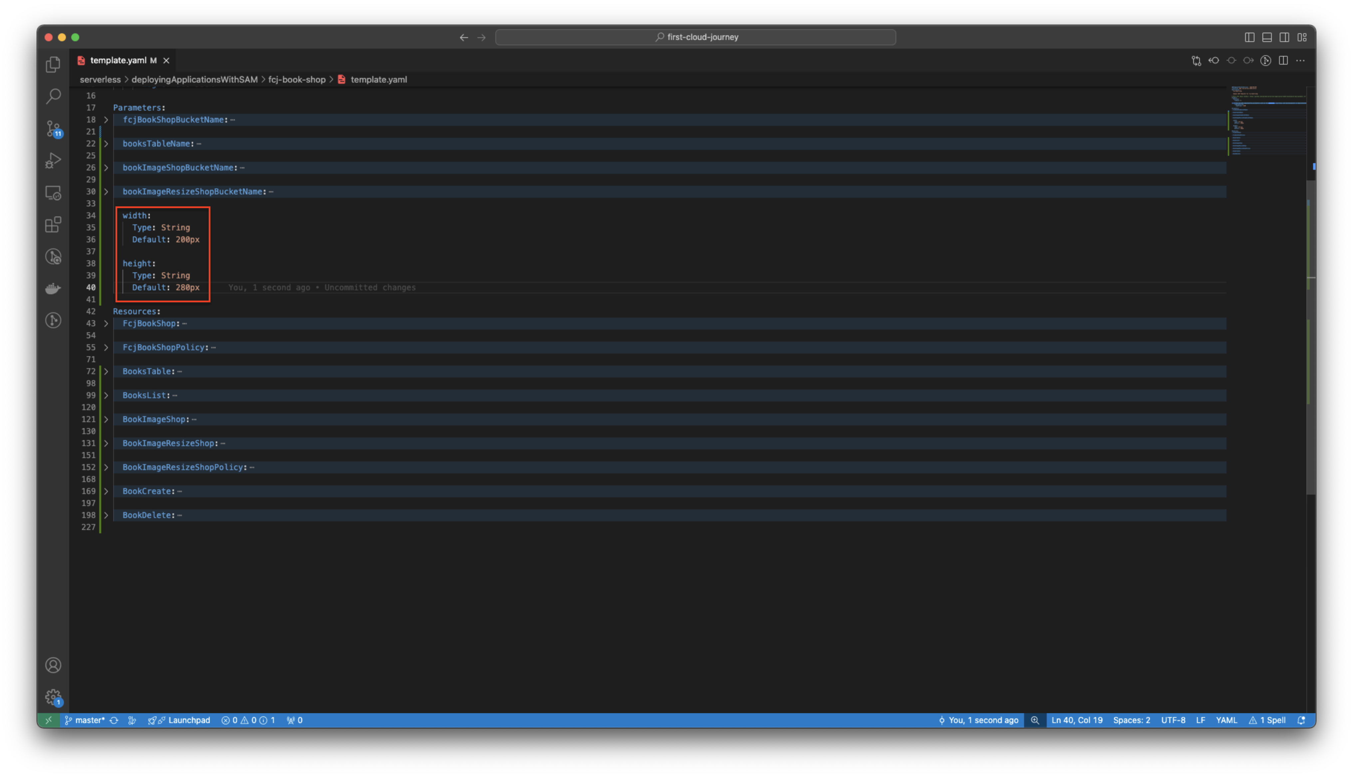Open the Docker view in activity bar
The height and width of the screenshot is (777, 1353).
(53, 289)
